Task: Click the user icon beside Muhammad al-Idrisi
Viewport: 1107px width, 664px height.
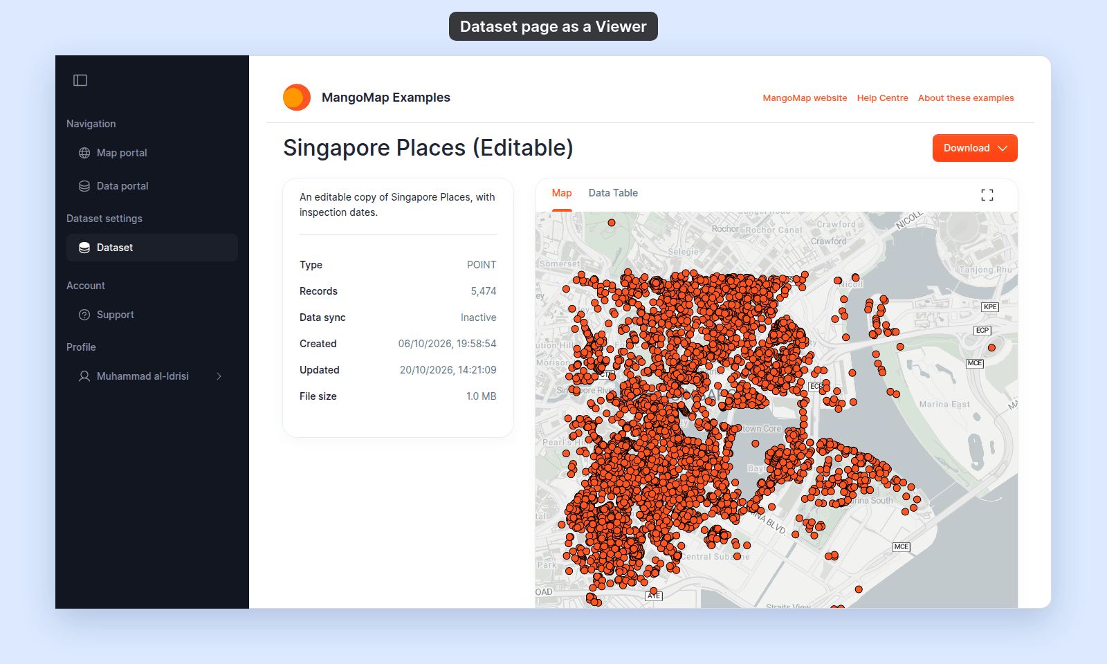Action: click(x=84, y=376)
